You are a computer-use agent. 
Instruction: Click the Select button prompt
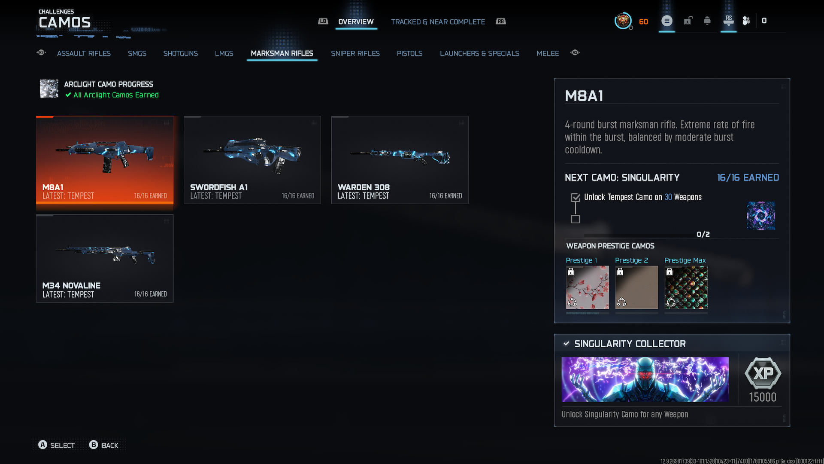57,445
